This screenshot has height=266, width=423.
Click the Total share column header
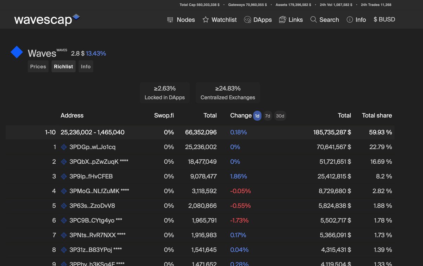point(377,115)
